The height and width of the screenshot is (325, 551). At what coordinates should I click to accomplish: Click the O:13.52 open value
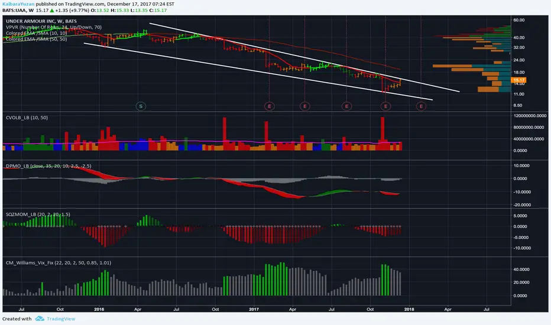pos(100,11)
